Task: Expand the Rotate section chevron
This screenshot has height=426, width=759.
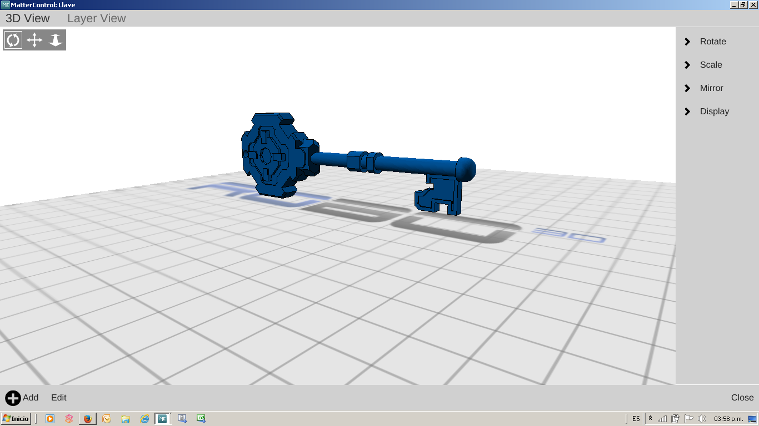Action: 687,42
